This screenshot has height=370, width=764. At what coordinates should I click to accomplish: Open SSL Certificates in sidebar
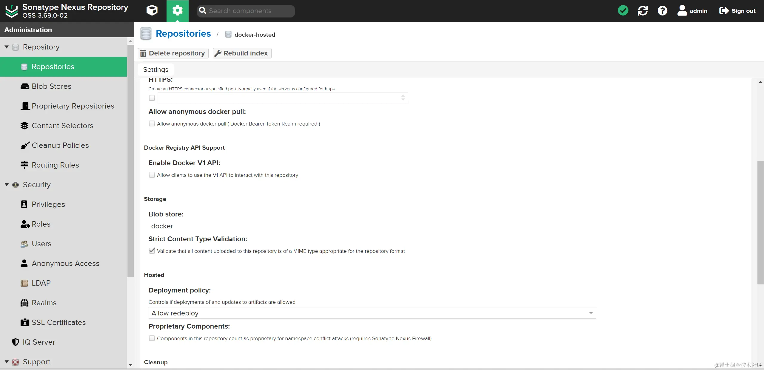click(58, 322)
